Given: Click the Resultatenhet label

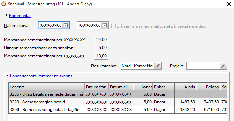Looking at the screenshot, I should 104,66.
